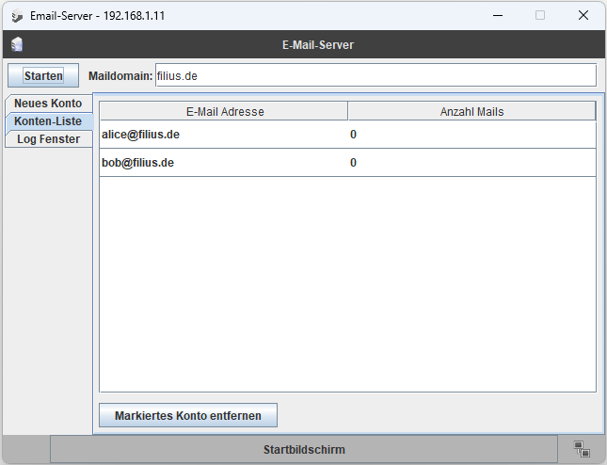Select the alice@filius.de account row

tap(141, 135)
